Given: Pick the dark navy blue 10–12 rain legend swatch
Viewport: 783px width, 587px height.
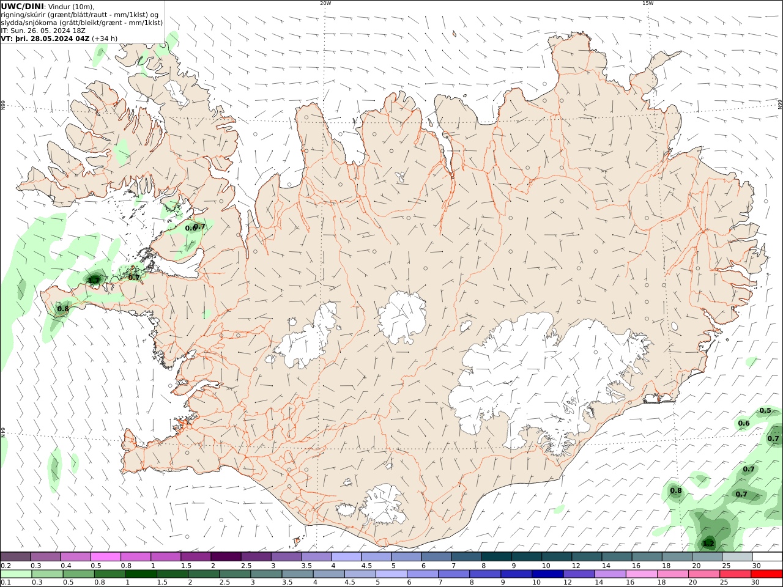Looking at the screenshot, I should coord(547,574).
